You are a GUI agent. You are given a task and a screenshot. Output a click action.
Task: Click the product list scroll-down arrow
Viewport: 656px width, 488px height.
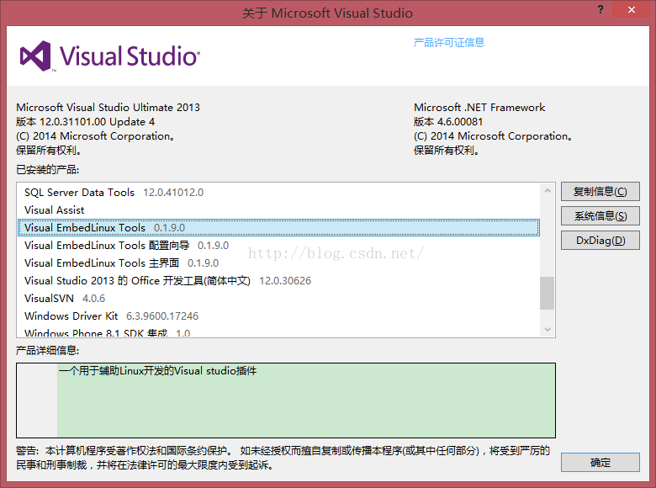(548, 329)
